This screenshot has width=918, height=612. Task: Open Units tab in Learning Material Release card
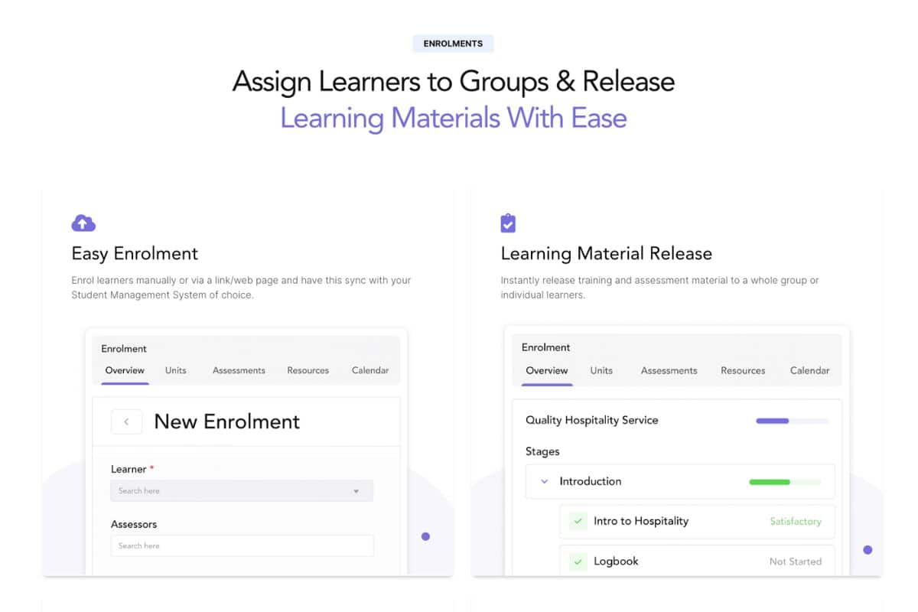pyautogui.click(x=601, y=370)
